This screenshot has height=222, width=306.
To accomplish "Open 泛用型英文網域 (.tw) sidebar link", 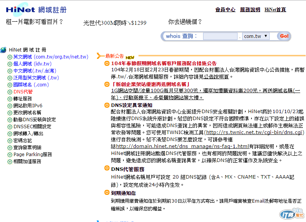I will (36, 78).
